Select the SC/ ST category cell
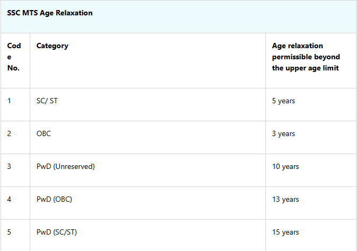357x251 pixels. 47,101
